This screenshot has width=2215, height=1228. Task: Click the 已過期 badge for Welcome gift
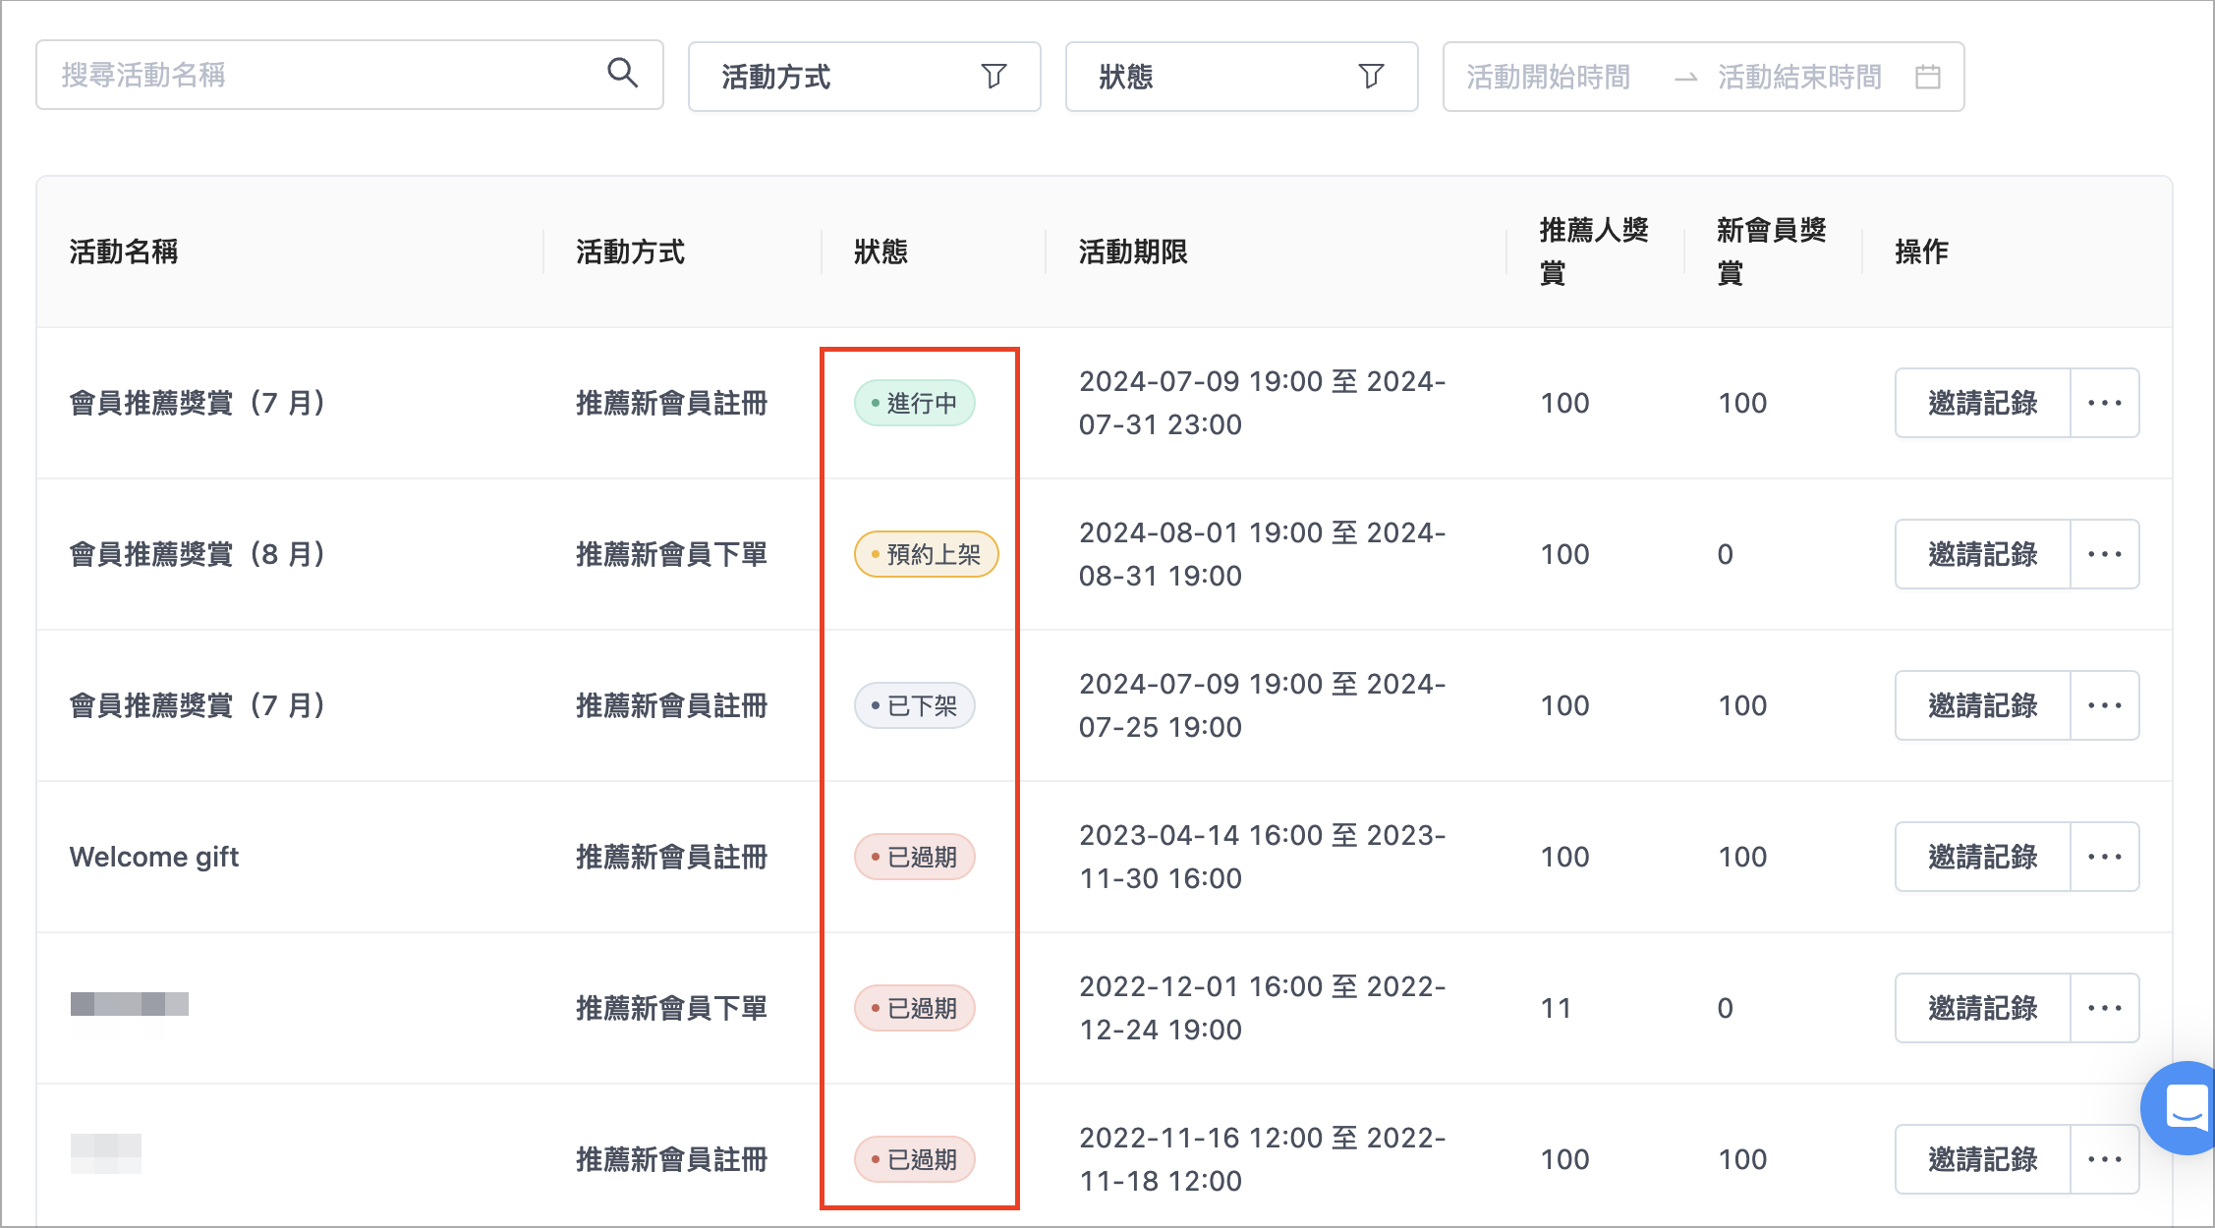(x=914, y=857)
